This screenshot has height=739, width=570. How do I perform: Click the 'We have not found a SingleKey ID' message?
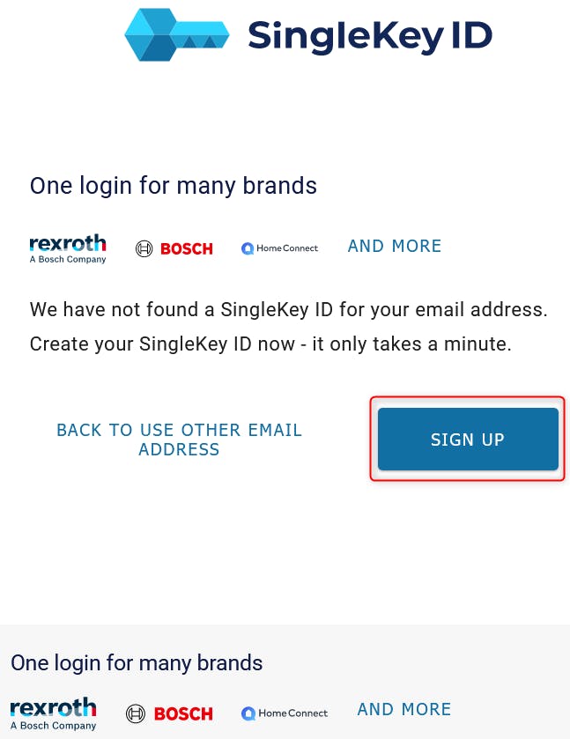[x=289, y=309]
